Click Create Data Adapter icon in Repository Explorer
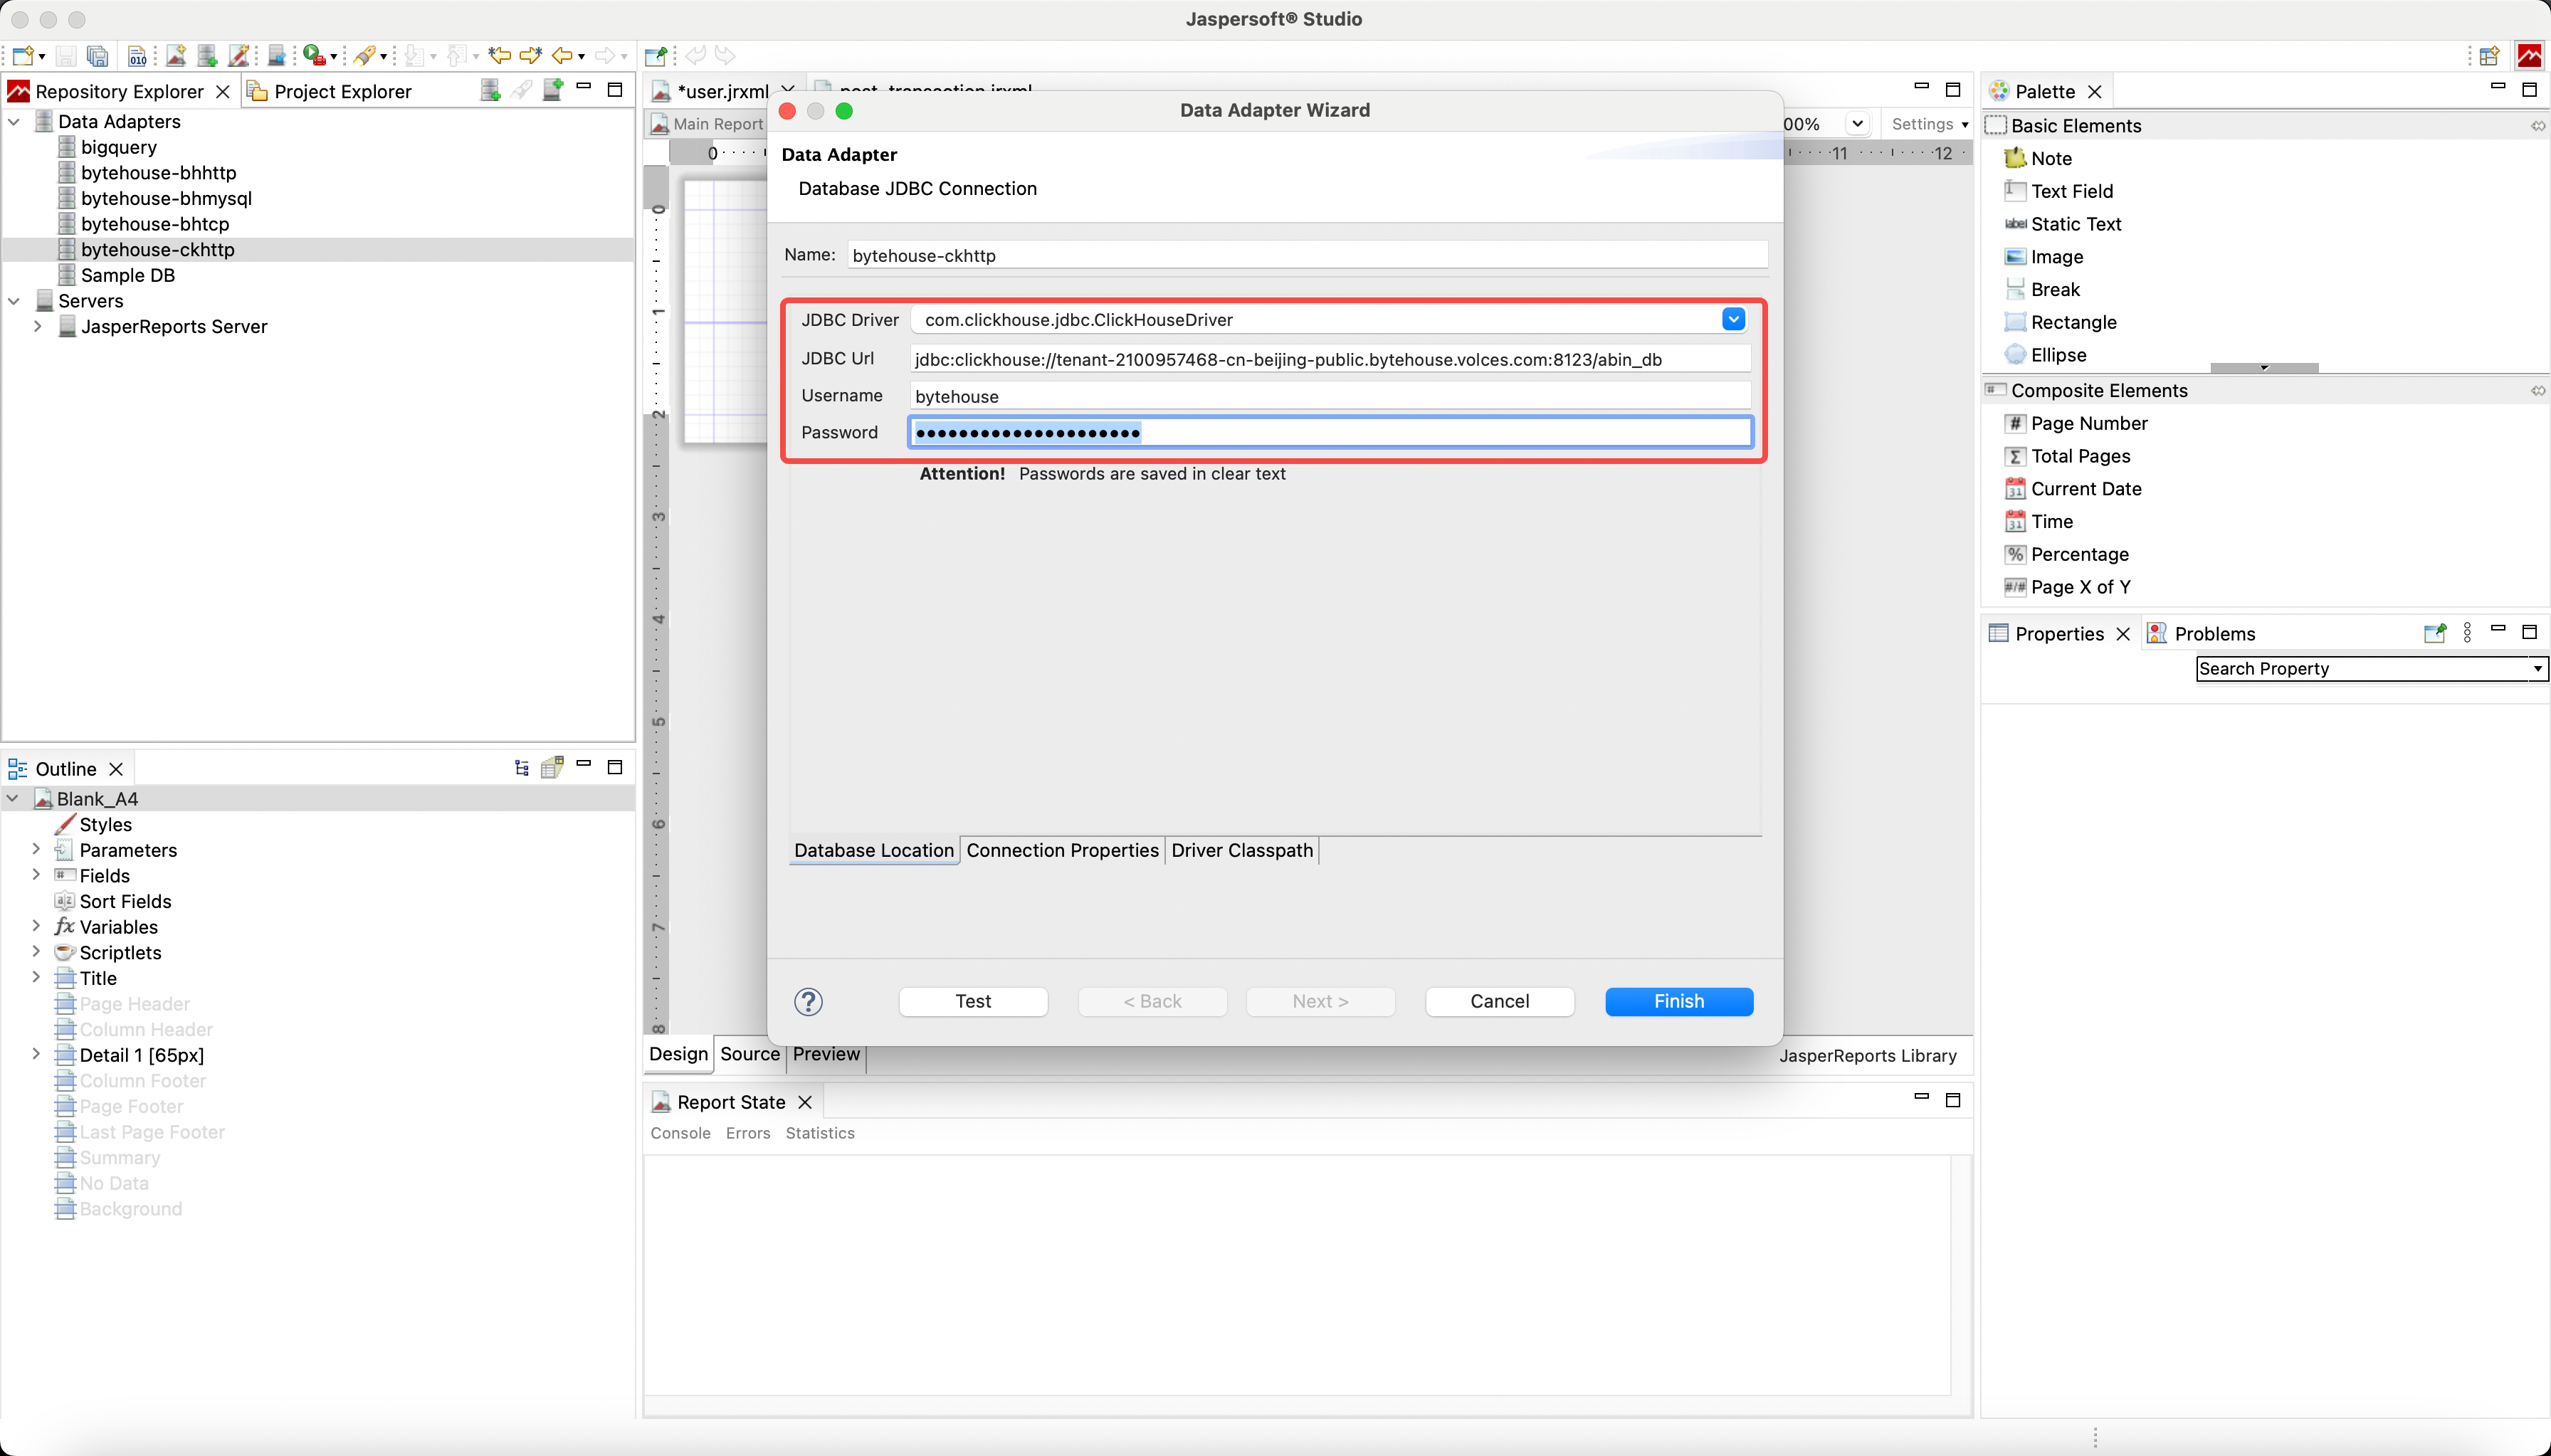This screenshot has height=1456, width=2551. 490,90
